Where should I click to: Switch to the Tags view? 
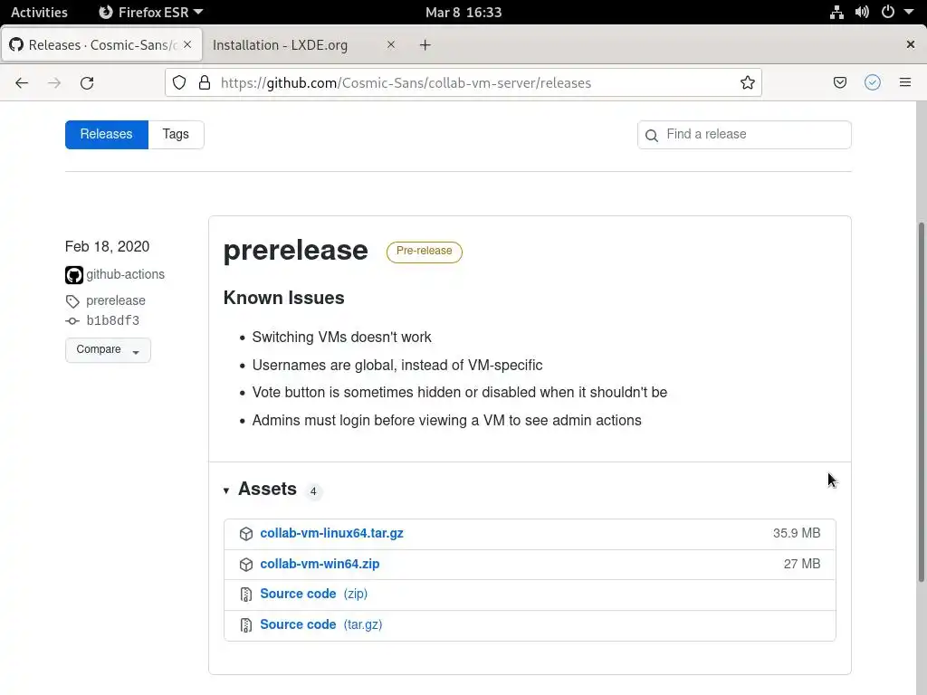176,134
